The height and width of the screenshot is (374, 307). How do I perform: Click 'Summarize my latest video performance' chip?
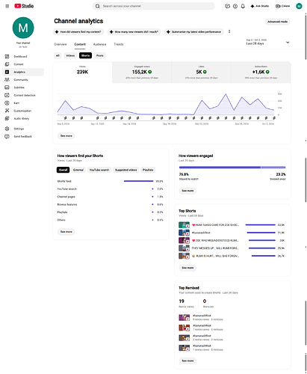(x=194, y=31)
